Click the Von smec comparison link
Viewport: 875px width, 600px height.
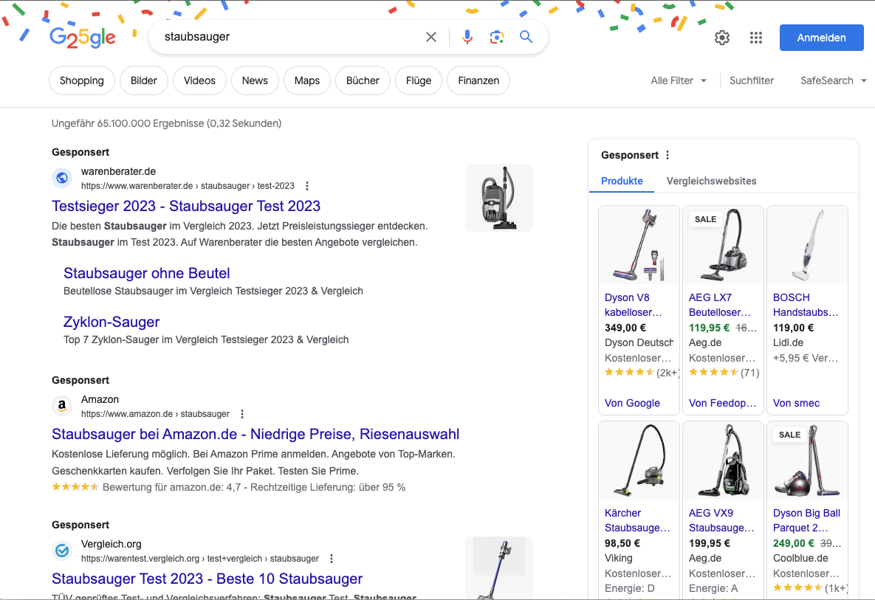pyautogui.click(x=796, y=403)
